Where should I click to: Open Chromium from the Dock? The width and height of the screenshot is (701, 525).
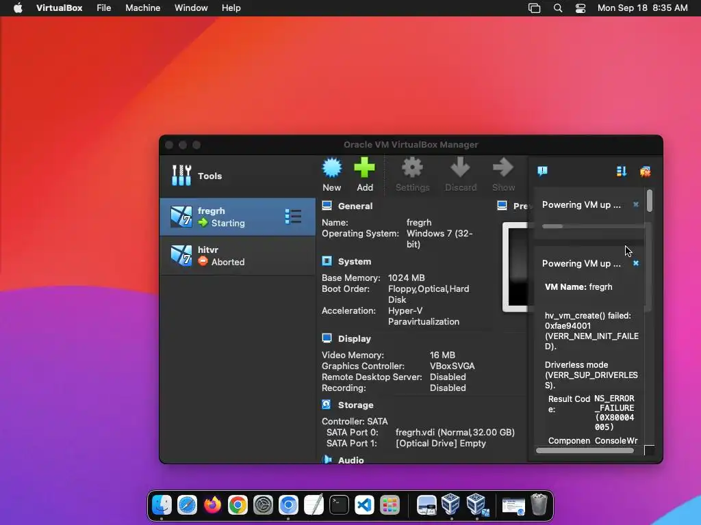(x=288, y=505)
